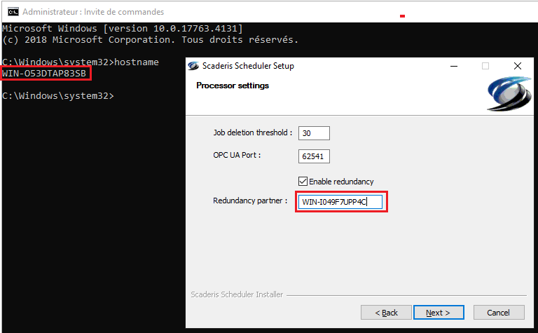538x333 pixels.
Task: Click the maximize box of the Setup dialog
Action: pyautogui.click(x=485, y=66)
